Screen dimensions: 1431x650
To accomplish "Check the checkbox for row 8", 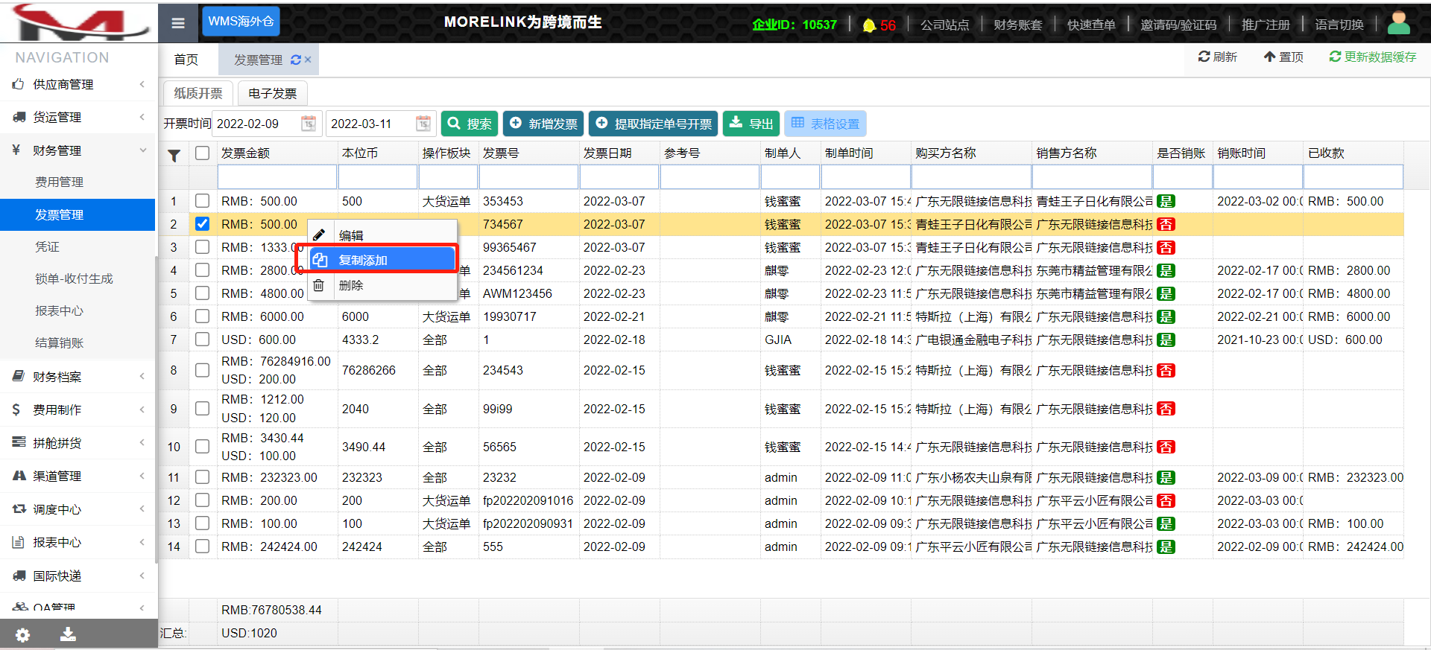I will pyautogui.click(x=202, y=370).
